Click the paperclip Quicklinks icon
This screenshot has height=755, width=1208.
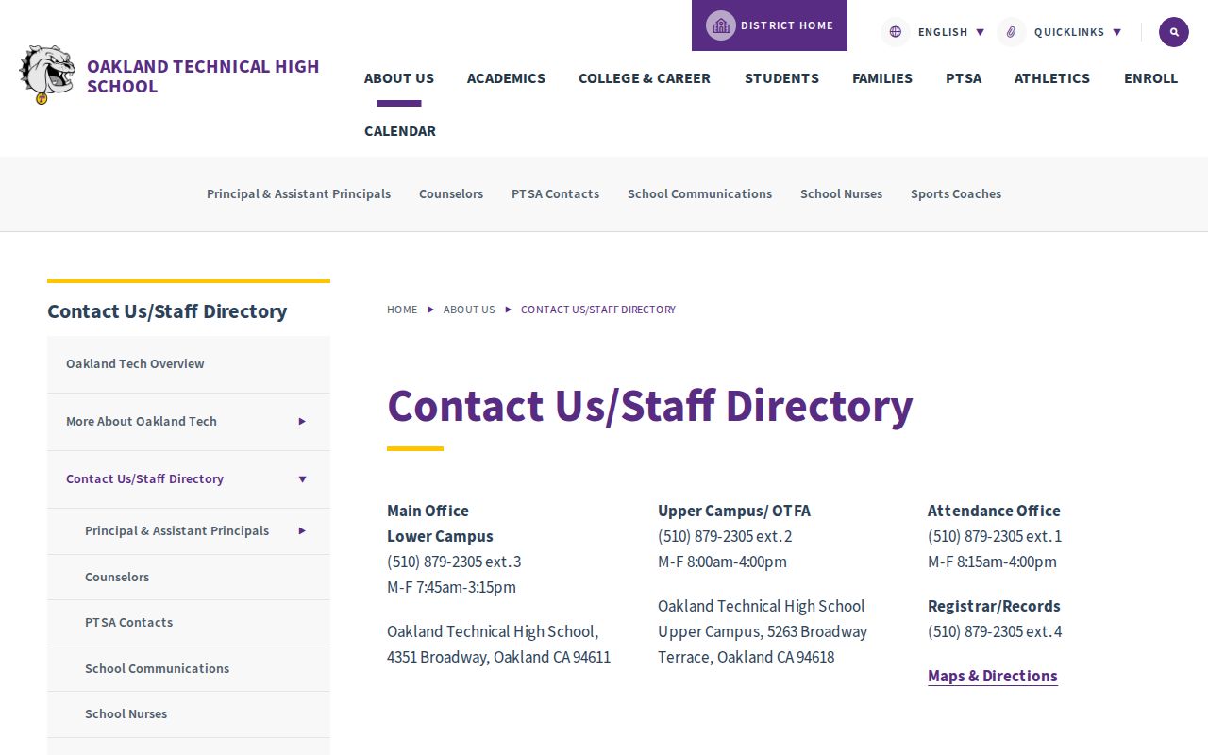tap(1011, 32)
